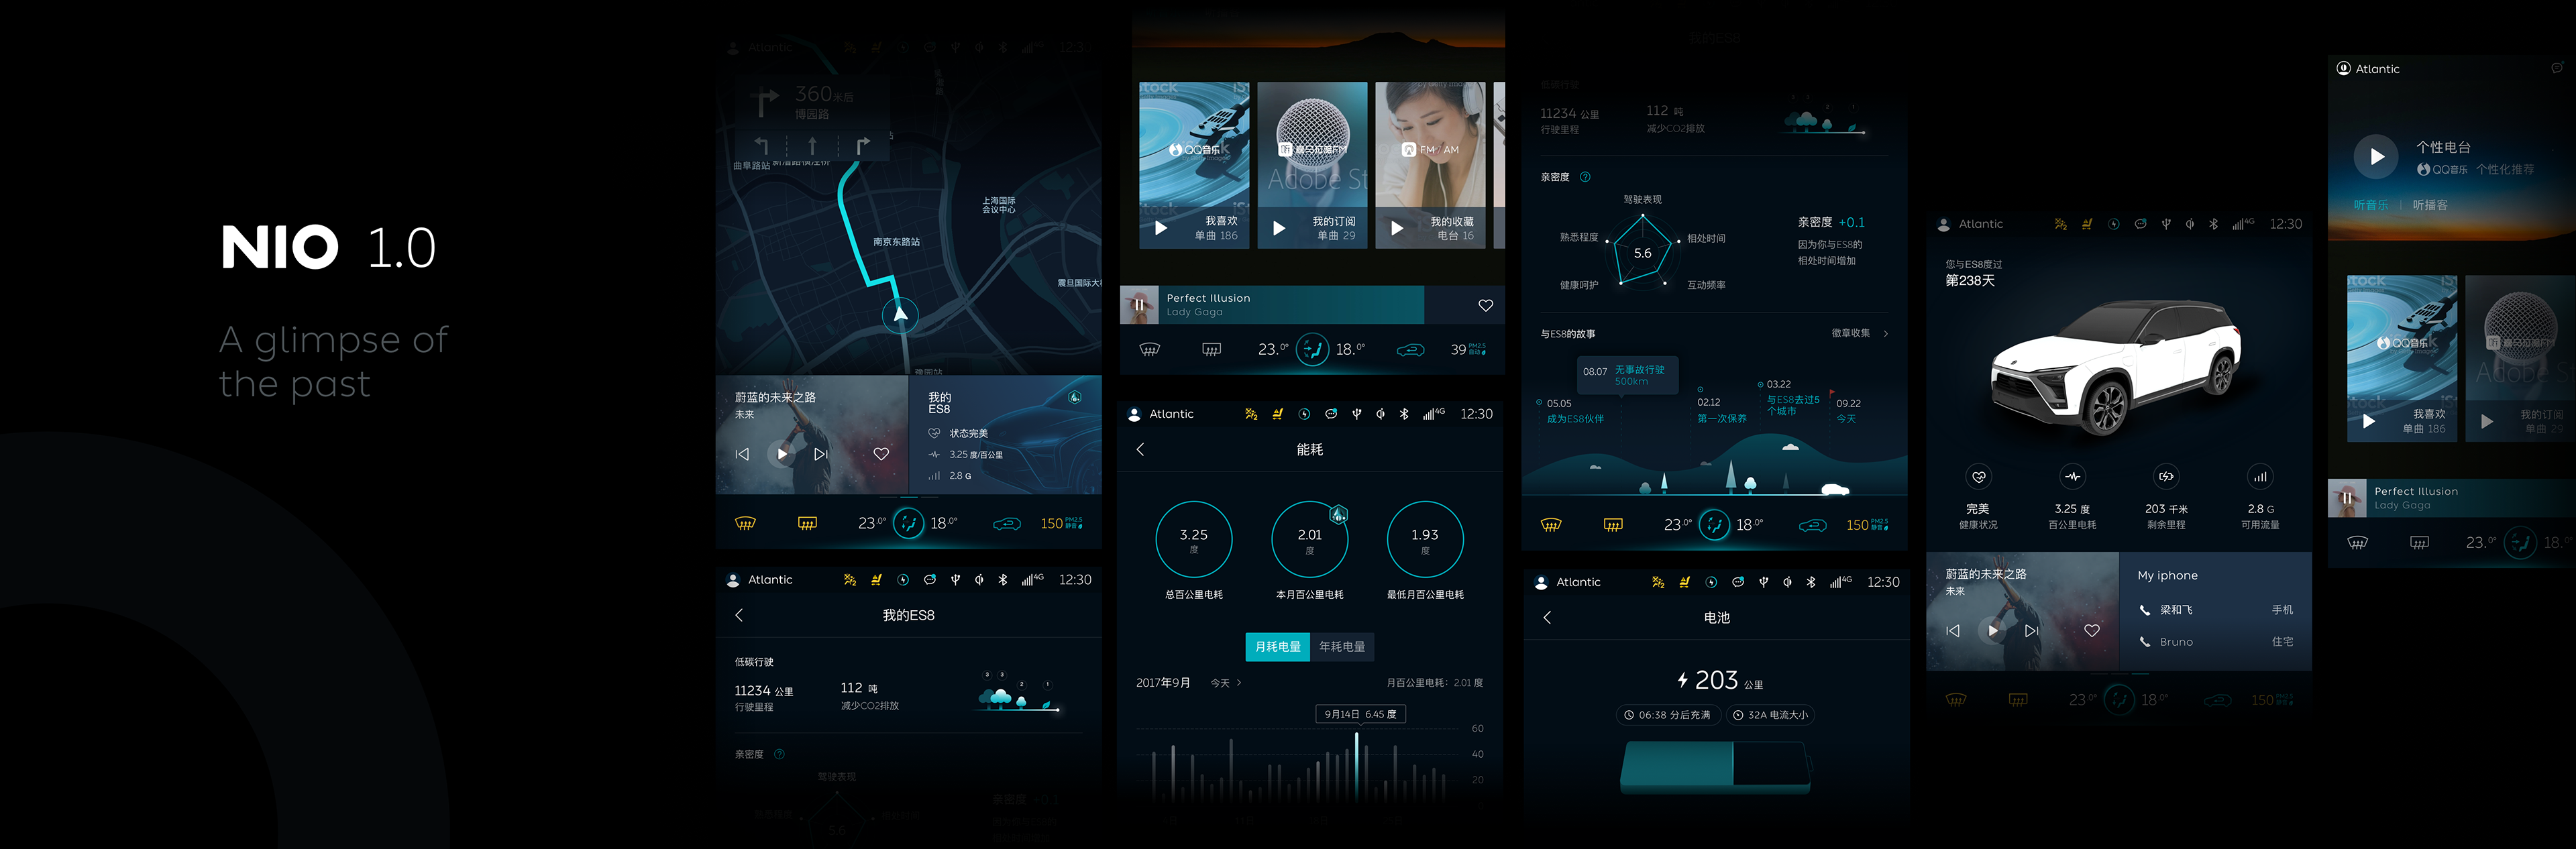The image size is (2576, 849).
Task: Favorite song on music card beside My iphone
Action: pyautogui.click(x=2092, y=631)
